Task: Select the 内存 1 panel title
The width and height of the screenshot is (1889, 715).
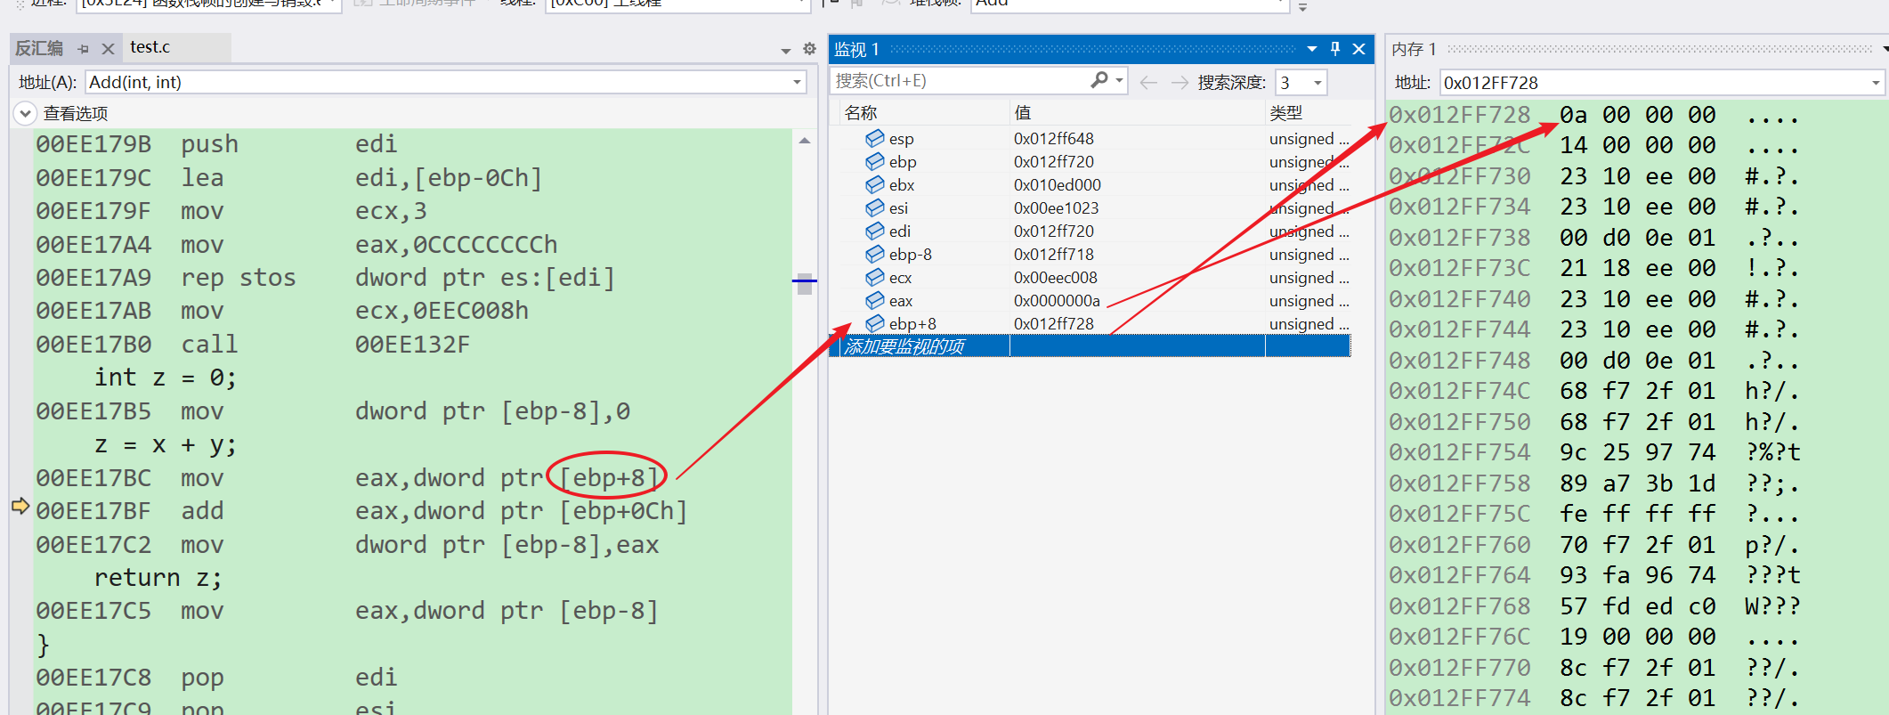Action: tap(1414, 49)
